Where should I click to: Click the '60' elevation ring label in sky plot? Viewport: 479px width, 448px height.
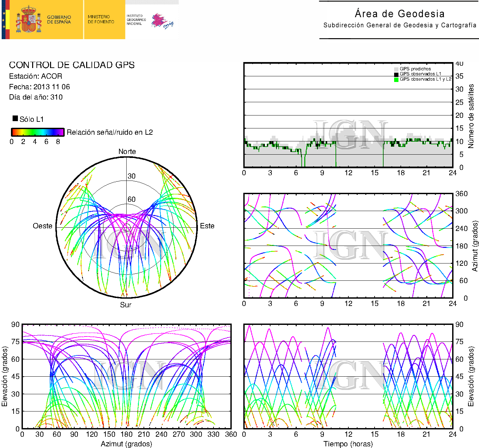point(132,199)
